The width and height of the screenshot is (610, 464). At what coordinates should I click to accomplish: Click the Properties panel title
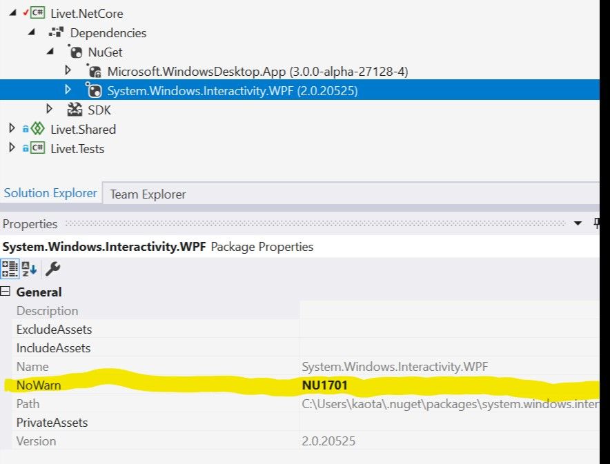30,224
